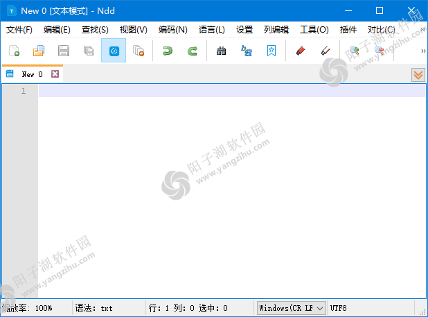Click the Ndd app icon in title bar
The width and height of the screenshot is (428, 317).
12,11
